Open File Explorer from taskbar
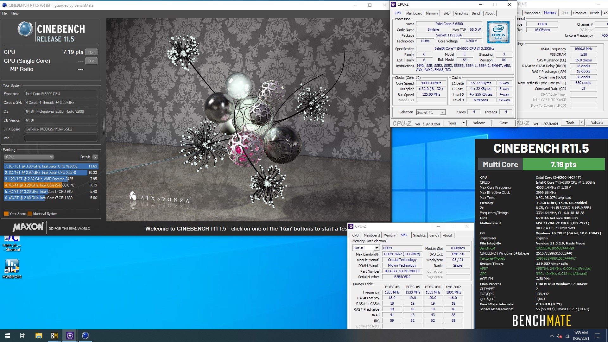 point(39,336)
